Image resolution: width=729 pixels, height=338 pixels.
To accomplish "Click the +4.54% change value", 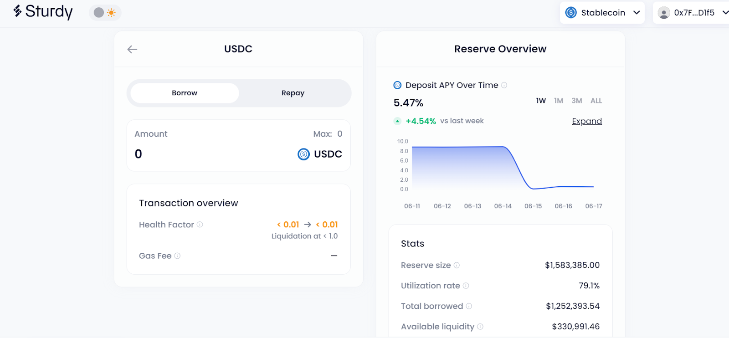I will tap(421, 121).
